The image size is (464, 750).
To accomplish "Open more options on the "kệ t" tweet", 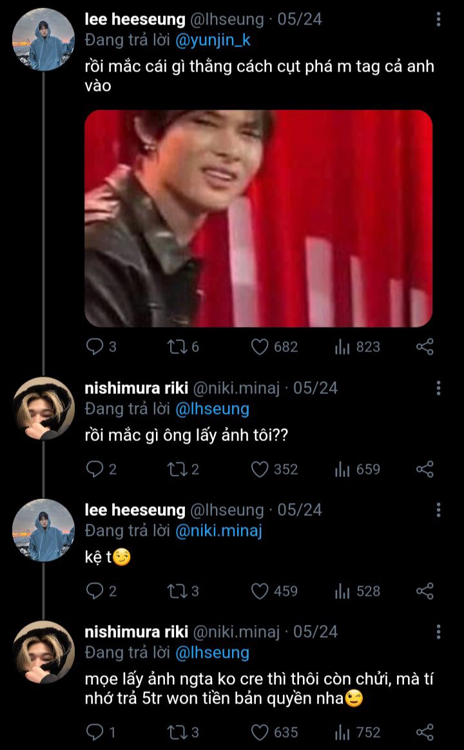I will [438, 510].
